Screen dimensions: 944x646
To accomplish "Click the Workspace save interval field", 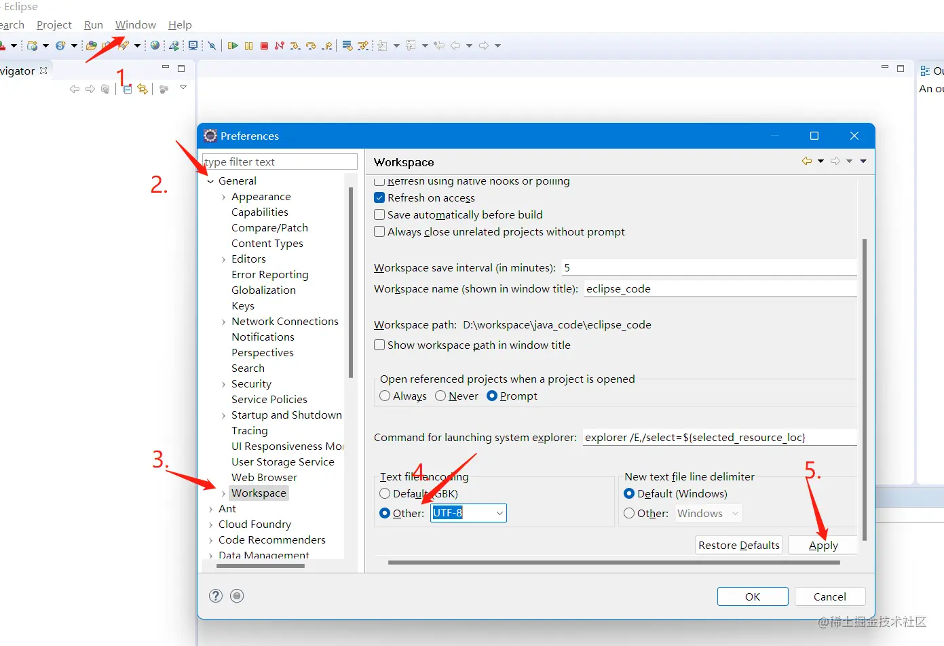I will click(x=709, y=267).
